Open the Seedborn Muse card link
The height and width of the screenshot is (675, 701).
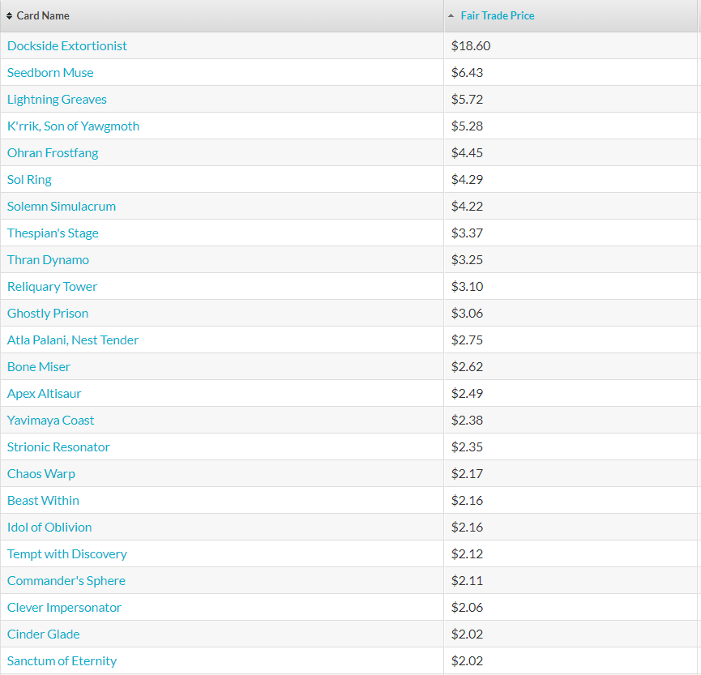[x=50, y=72]
